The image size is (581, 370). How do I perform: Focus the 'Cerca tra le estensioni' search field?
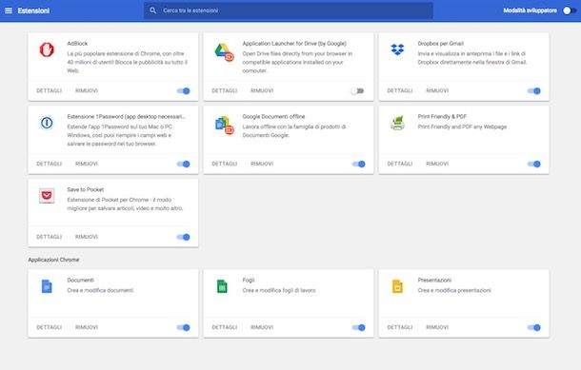289,10
